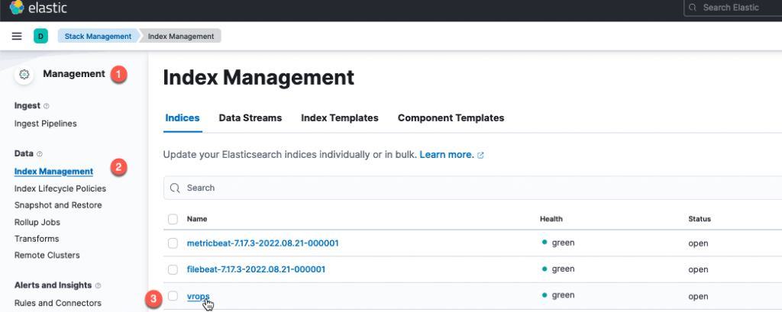Open Rollup Jobs
782x312 pixels.
[37, 222]
